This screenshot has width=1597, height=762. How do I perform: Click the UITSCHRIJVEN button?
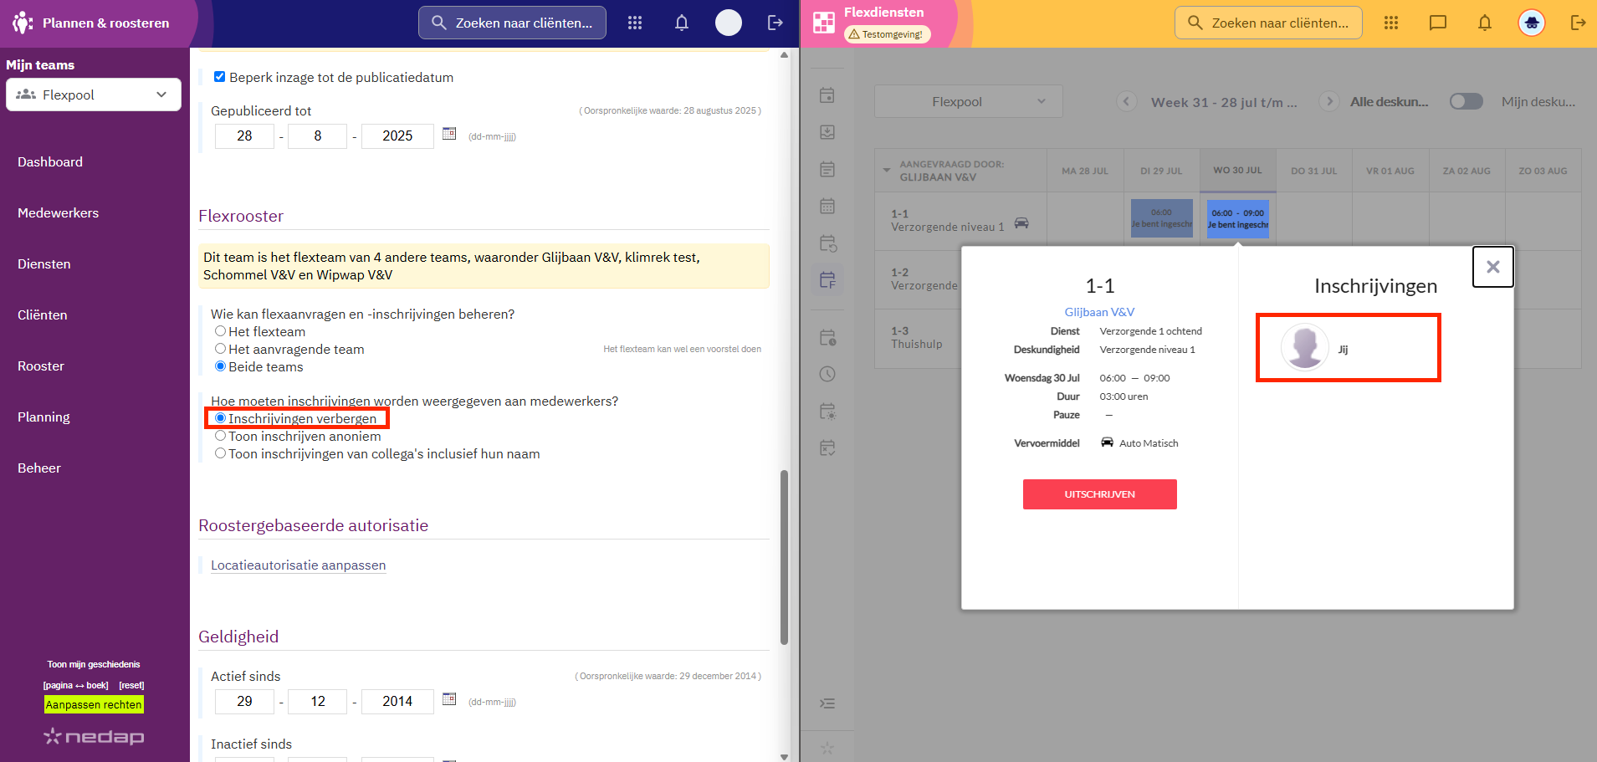pyautogui.click(x=1100, y=494)
